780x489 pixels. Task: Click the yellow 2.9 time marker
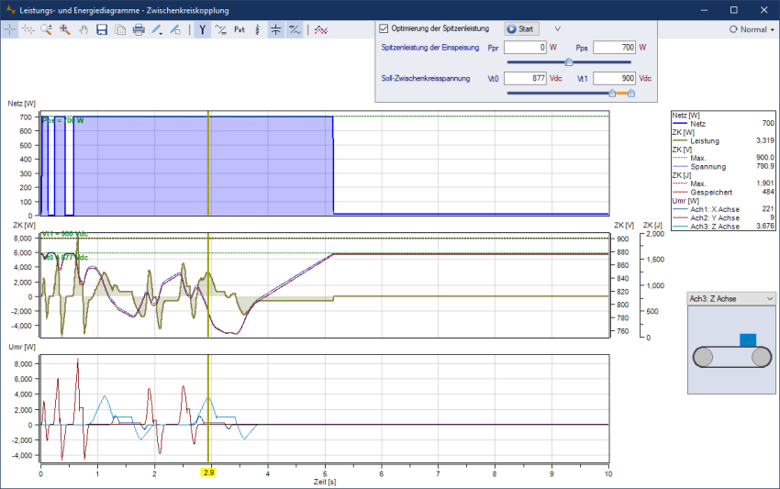point(209,471)
